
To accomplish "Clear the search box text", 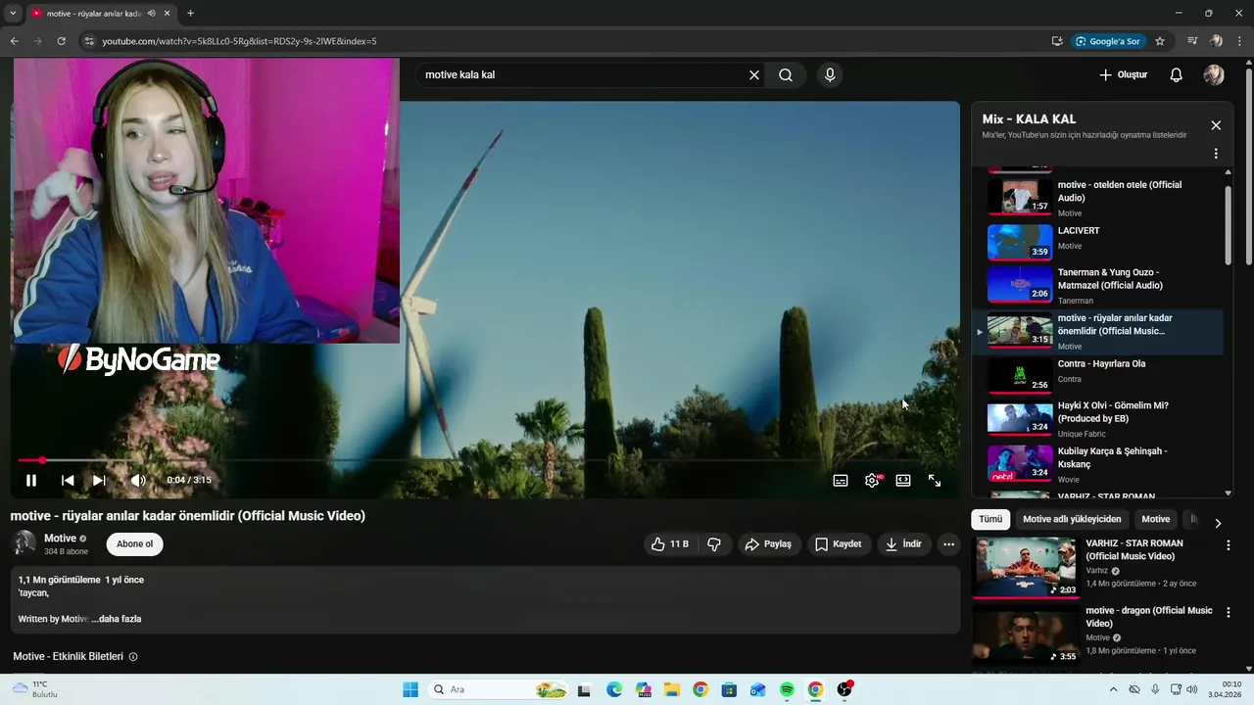I will (754, 74).
